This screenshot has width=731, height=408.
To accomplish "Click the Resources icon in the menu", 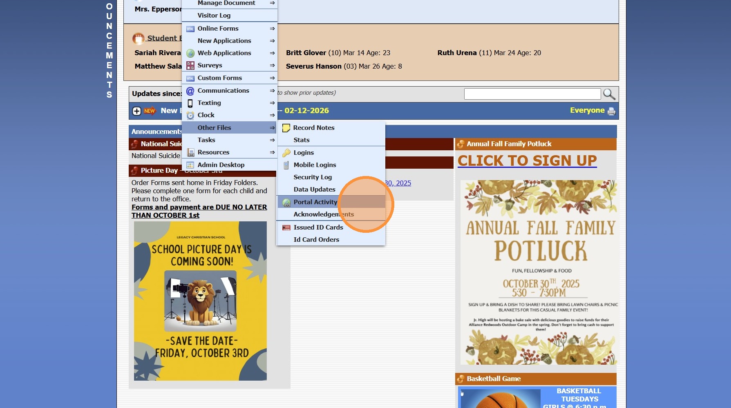I will click(x=190, y=152).
